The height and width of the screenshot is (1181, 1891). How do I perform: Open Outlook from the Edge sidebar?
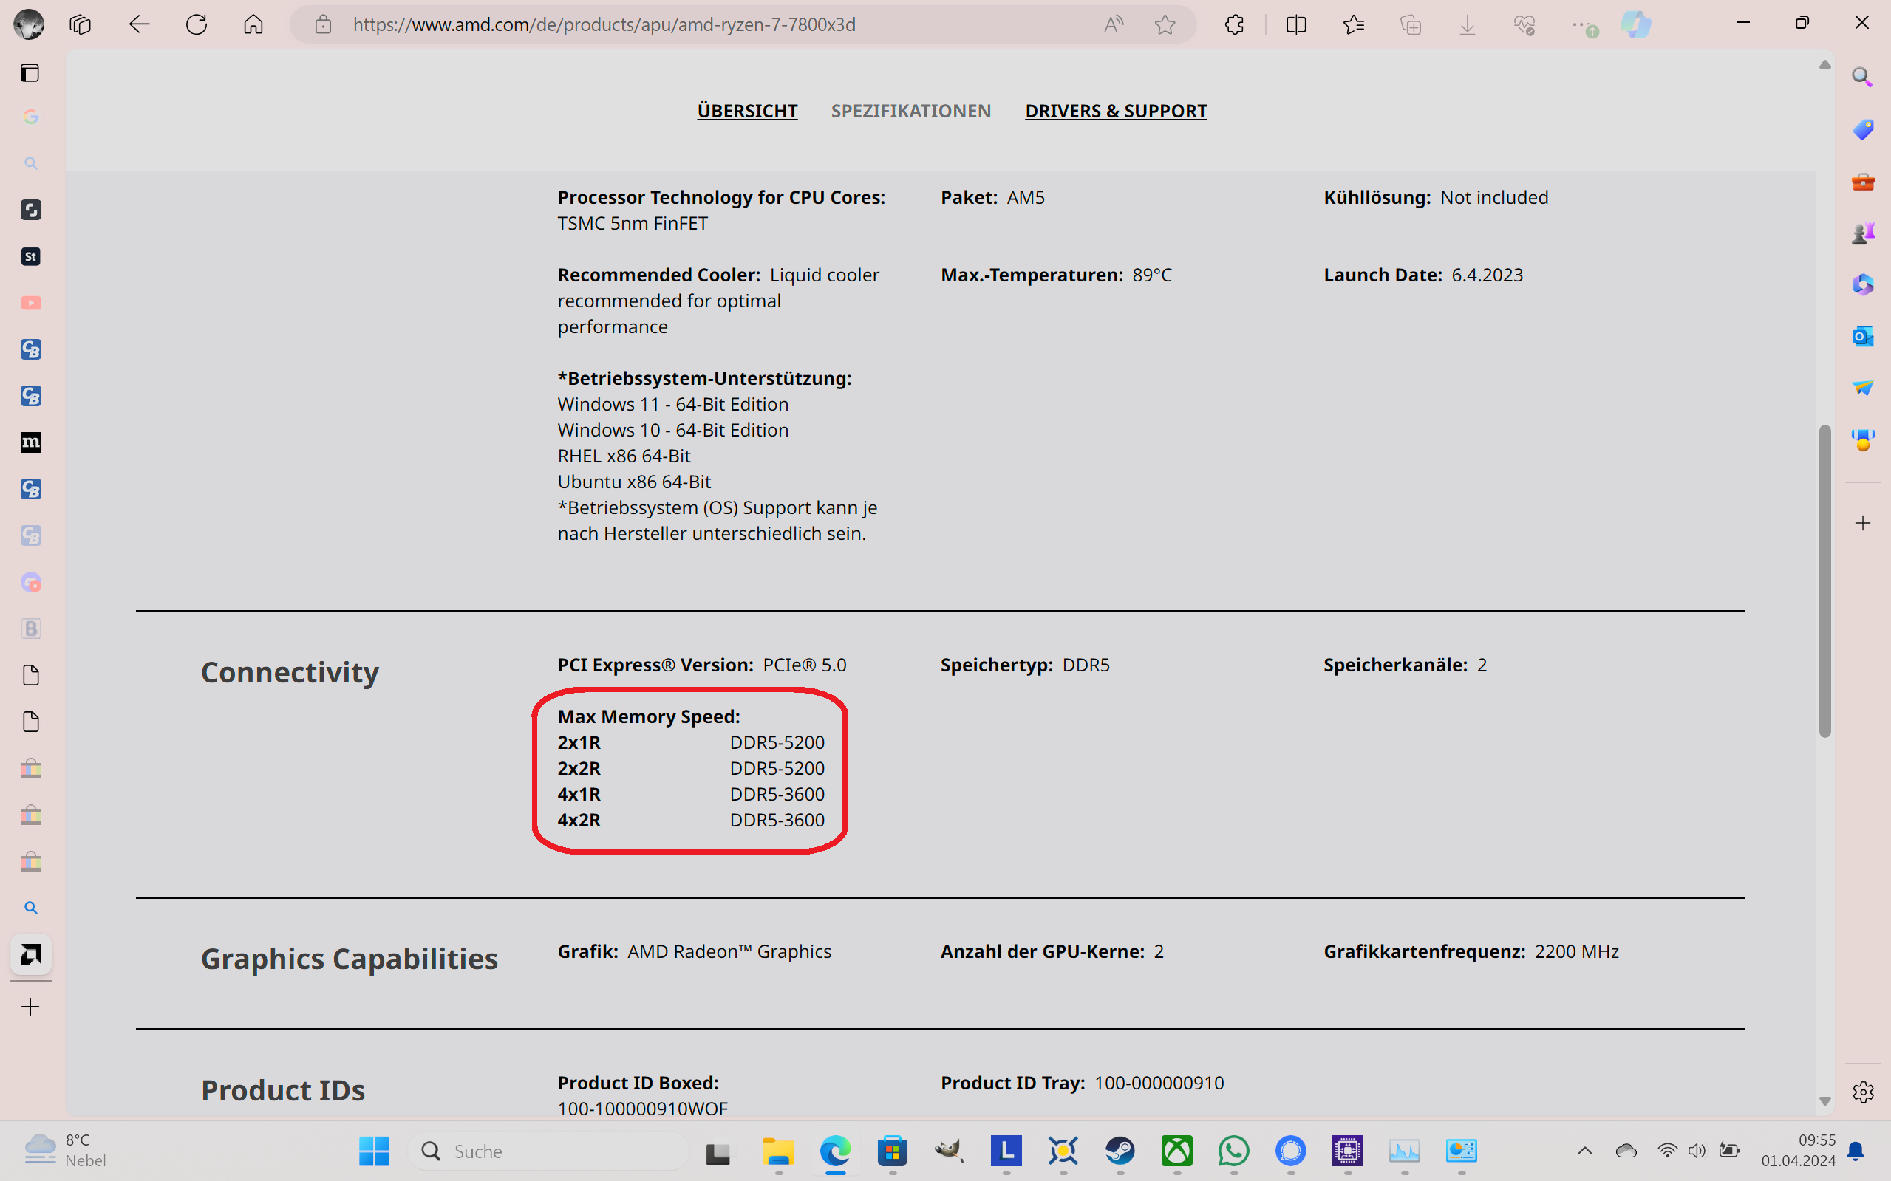[1863, 336]
